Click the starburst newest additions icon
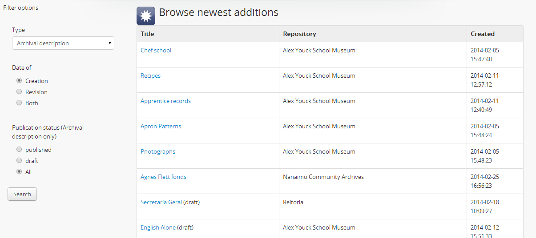Viewport: 536px width, 238px height. [x=146, y=16]
